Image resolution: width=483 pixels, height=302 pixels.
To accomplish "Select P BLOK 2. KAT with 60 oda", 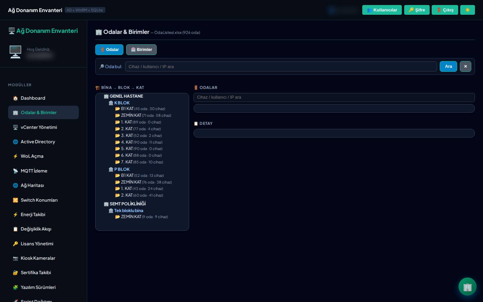I will click(139, 195).
